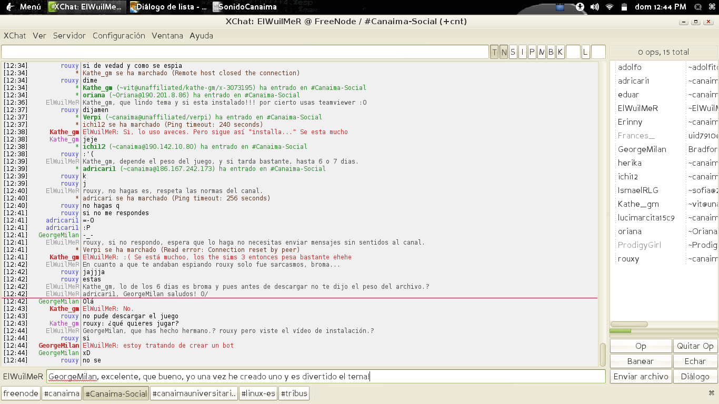719x404 pixels.
Task: Click the Banear button
Action: [x=641, y=361]
